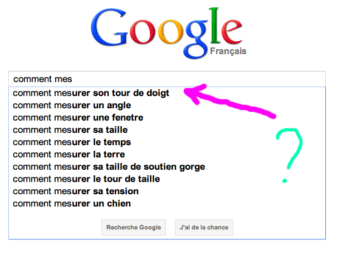The image size is (338, 254).
Task: Select "comment mesurer sa taille de soutien gorge"
Action: [109, 166]
